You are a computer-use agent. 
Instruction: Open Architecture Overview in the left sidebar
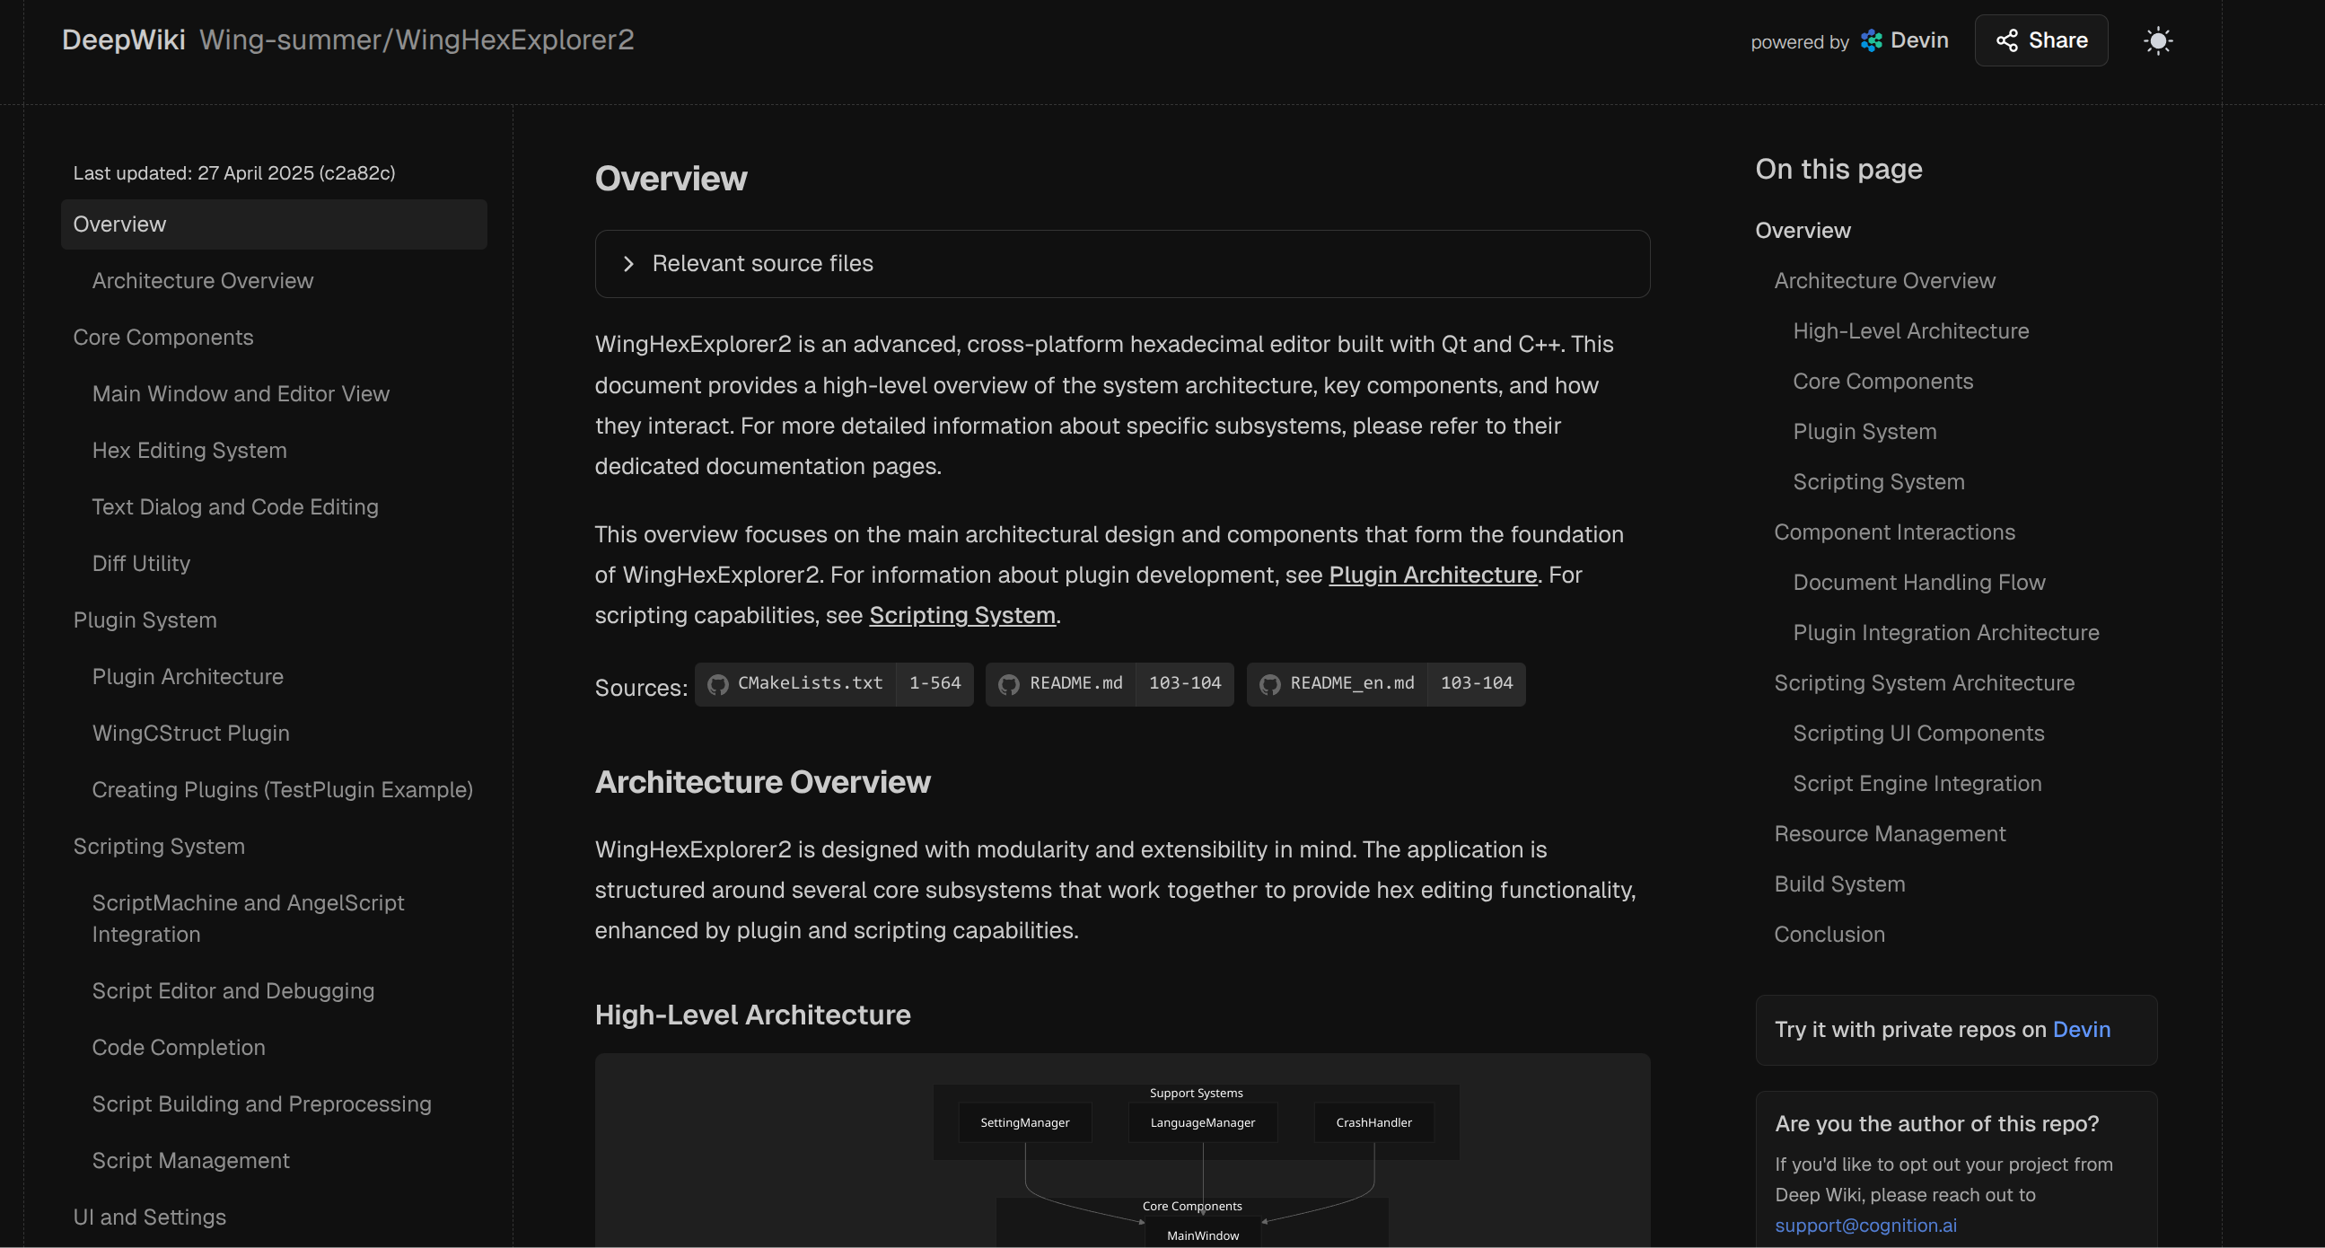(203, 281)
